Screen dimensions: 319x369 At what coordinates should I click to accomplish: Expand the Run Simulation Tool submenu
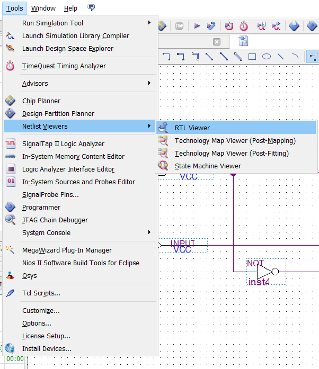(81, 23)
